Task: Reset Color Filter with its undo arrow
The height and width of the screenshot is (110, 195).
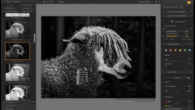Action: coord(192,44)
